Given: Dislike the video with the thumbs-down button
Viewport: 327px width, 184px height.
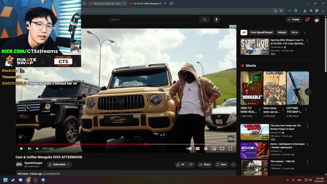Looking at the screenshot, I should [191, 165].
